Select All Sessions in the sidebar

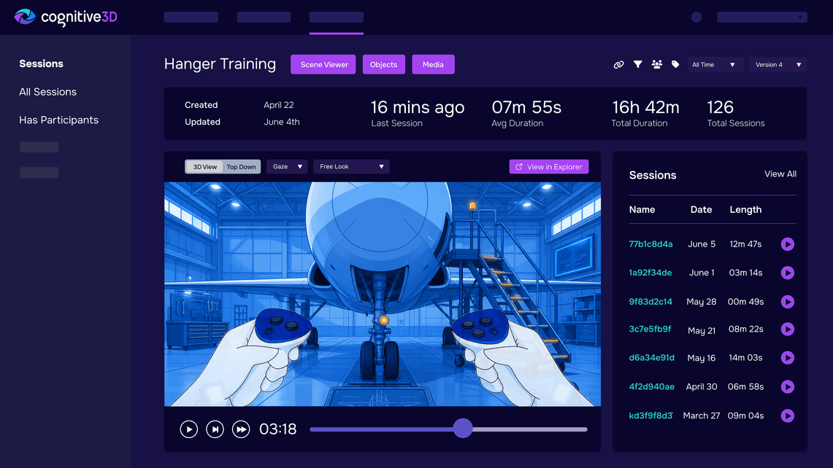point(47,92)
